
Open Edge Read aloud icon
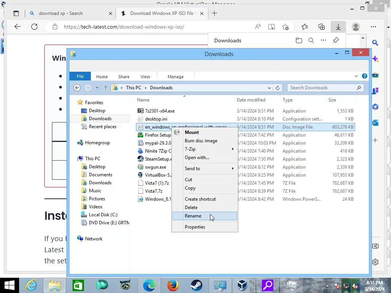[258, 27]
